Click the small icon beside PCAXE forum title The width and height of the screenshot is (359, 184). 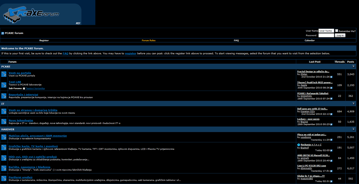pos(3,33)
